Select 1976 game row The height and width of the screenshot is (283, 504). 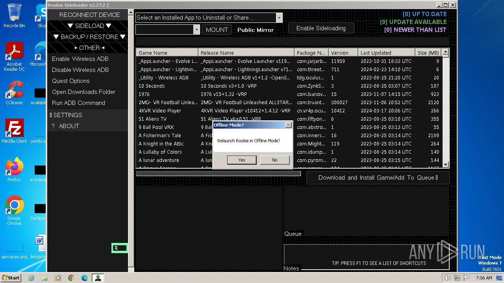(289, 94)
